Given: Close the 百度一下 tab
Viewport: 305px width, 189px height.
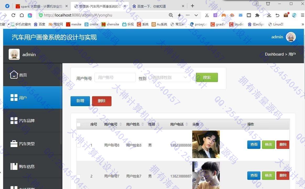Looking at the screenshot, I should tap(183, 6).
